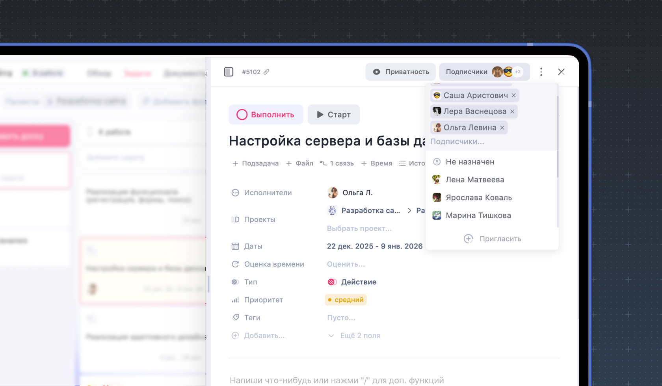
Task: Click the priority bars icon near Приоритет
Action: pos(235,299)
